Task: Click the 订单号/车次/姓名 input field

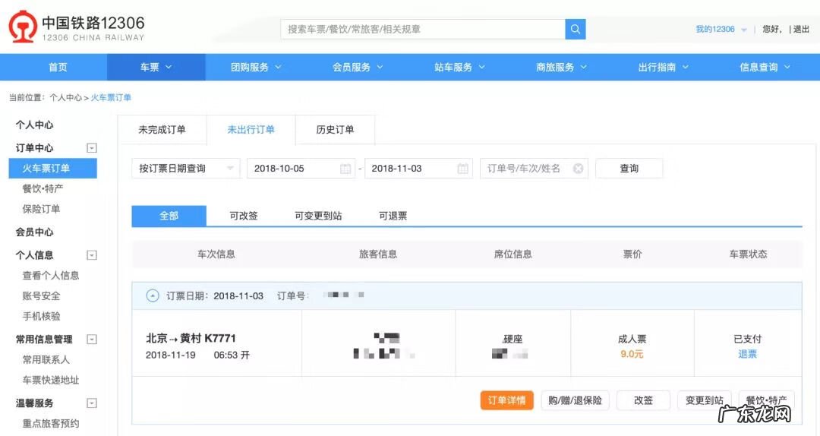Action: pos(534,169)
